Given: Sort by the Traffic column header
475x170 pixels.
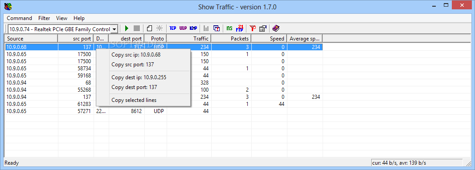Looking at the screenshot, I should (189, 38).
